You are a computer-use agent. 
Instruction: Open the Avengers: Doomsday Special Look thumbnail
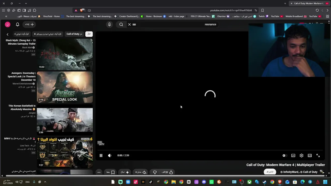click(x=65, y=87)
